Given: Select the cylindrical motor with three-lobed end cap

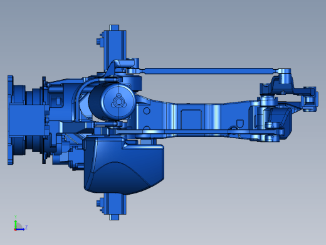Looking at the screenshot, I should 112,102.
